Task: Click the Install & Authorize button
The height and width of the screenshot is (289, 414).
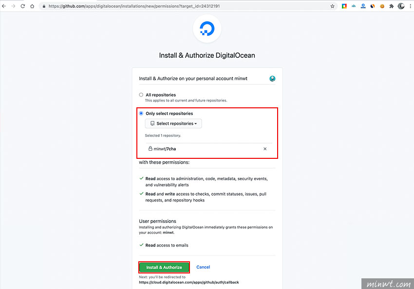Action: (x=164, y=267)
